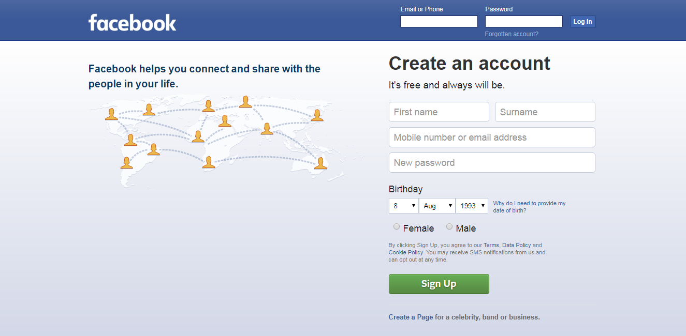Focus the header Password field
This screenshot has height=336, width=686.
point(524,21)
